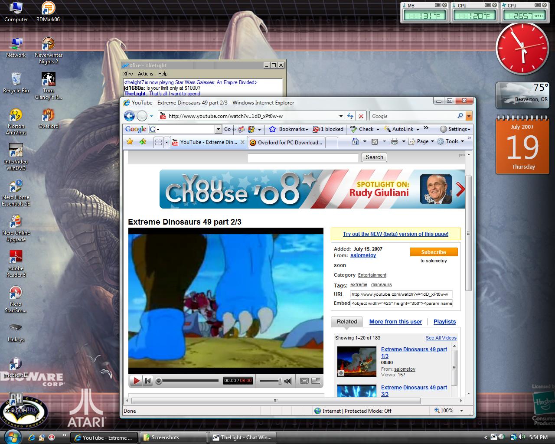Select the Embed code field
Screen dimensions: 555x444
401,303
